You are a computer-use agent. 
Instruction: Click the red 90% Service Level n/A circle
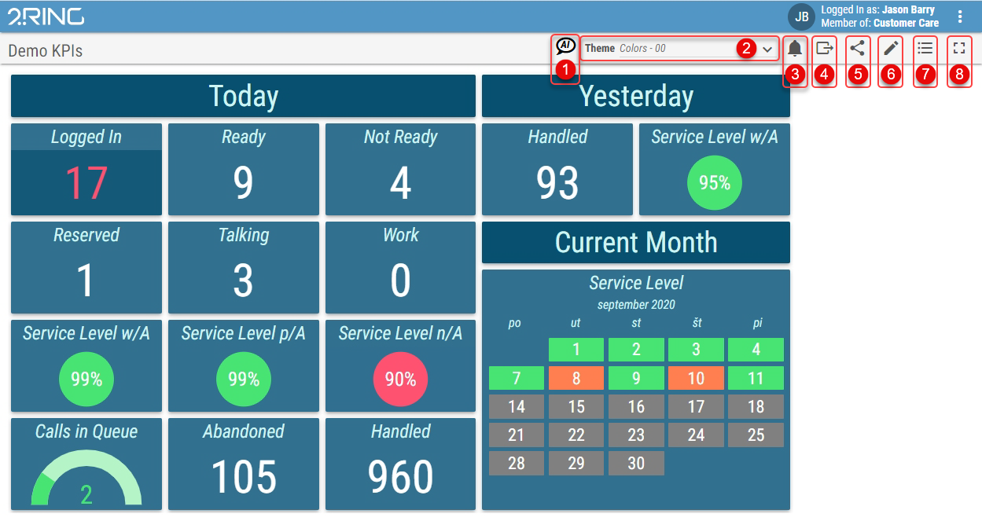click(400, 380)
